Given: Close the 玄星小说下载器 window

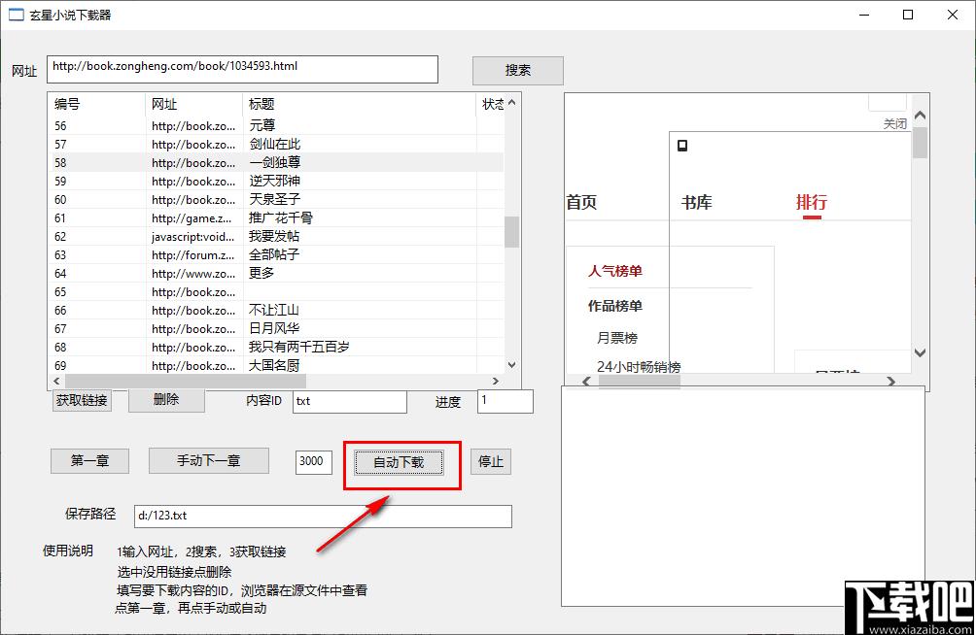Looking at the screenshot, I should [953, 15].
